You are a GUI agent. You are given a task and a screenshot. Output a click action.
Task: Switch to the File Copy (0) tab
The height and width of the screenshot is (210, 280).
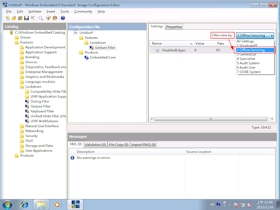point(119,145)
